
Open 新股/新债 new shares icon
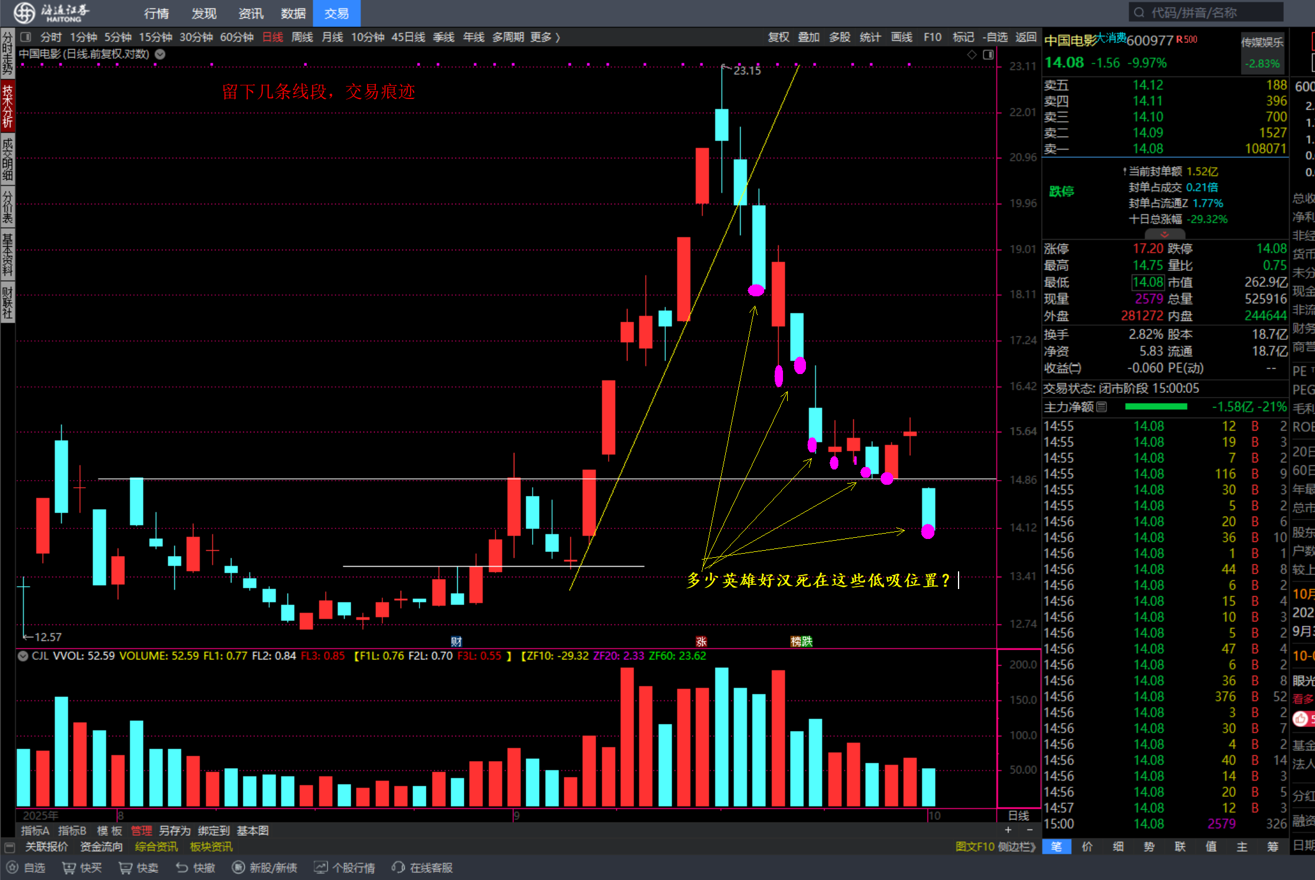pyautogui.click(x=239, y=868)
